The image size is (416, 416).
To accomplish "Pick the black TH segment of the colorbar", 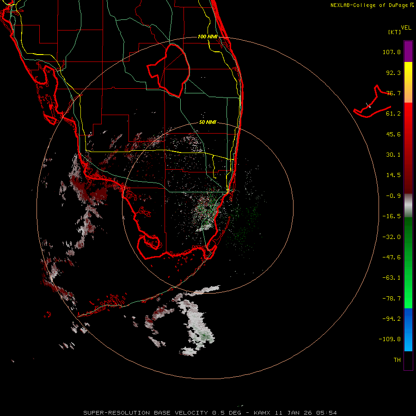I will 408,360.
